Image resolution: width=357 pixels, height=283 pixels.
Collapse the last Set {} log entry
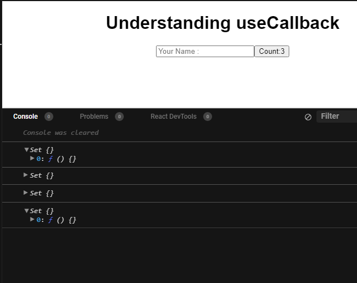[x=26, y=211]
